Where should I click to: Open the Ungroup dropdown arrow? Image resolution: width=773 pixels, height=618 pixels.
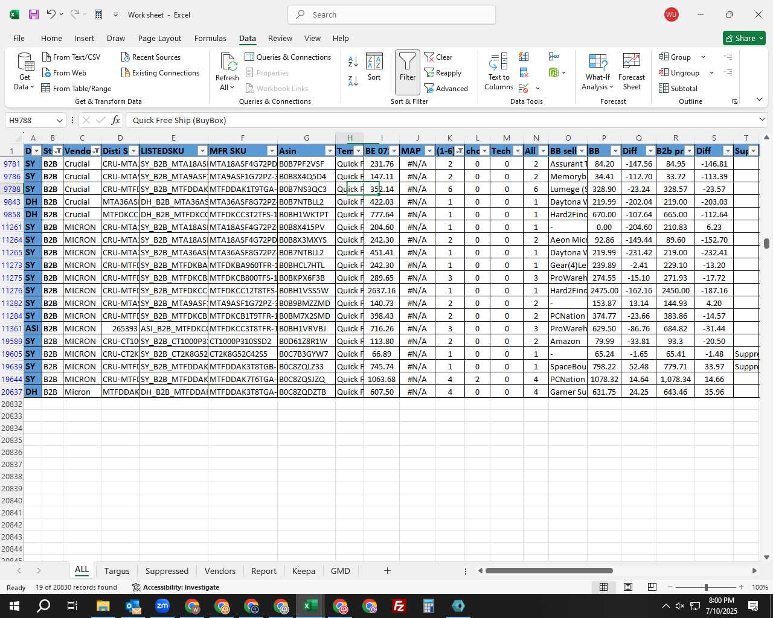pyautogui.click(x=711, y=73)
